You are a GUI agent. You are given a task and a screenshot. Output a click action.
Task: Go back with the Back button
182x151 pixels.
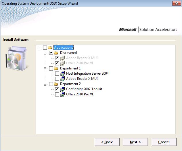(107, 142)
